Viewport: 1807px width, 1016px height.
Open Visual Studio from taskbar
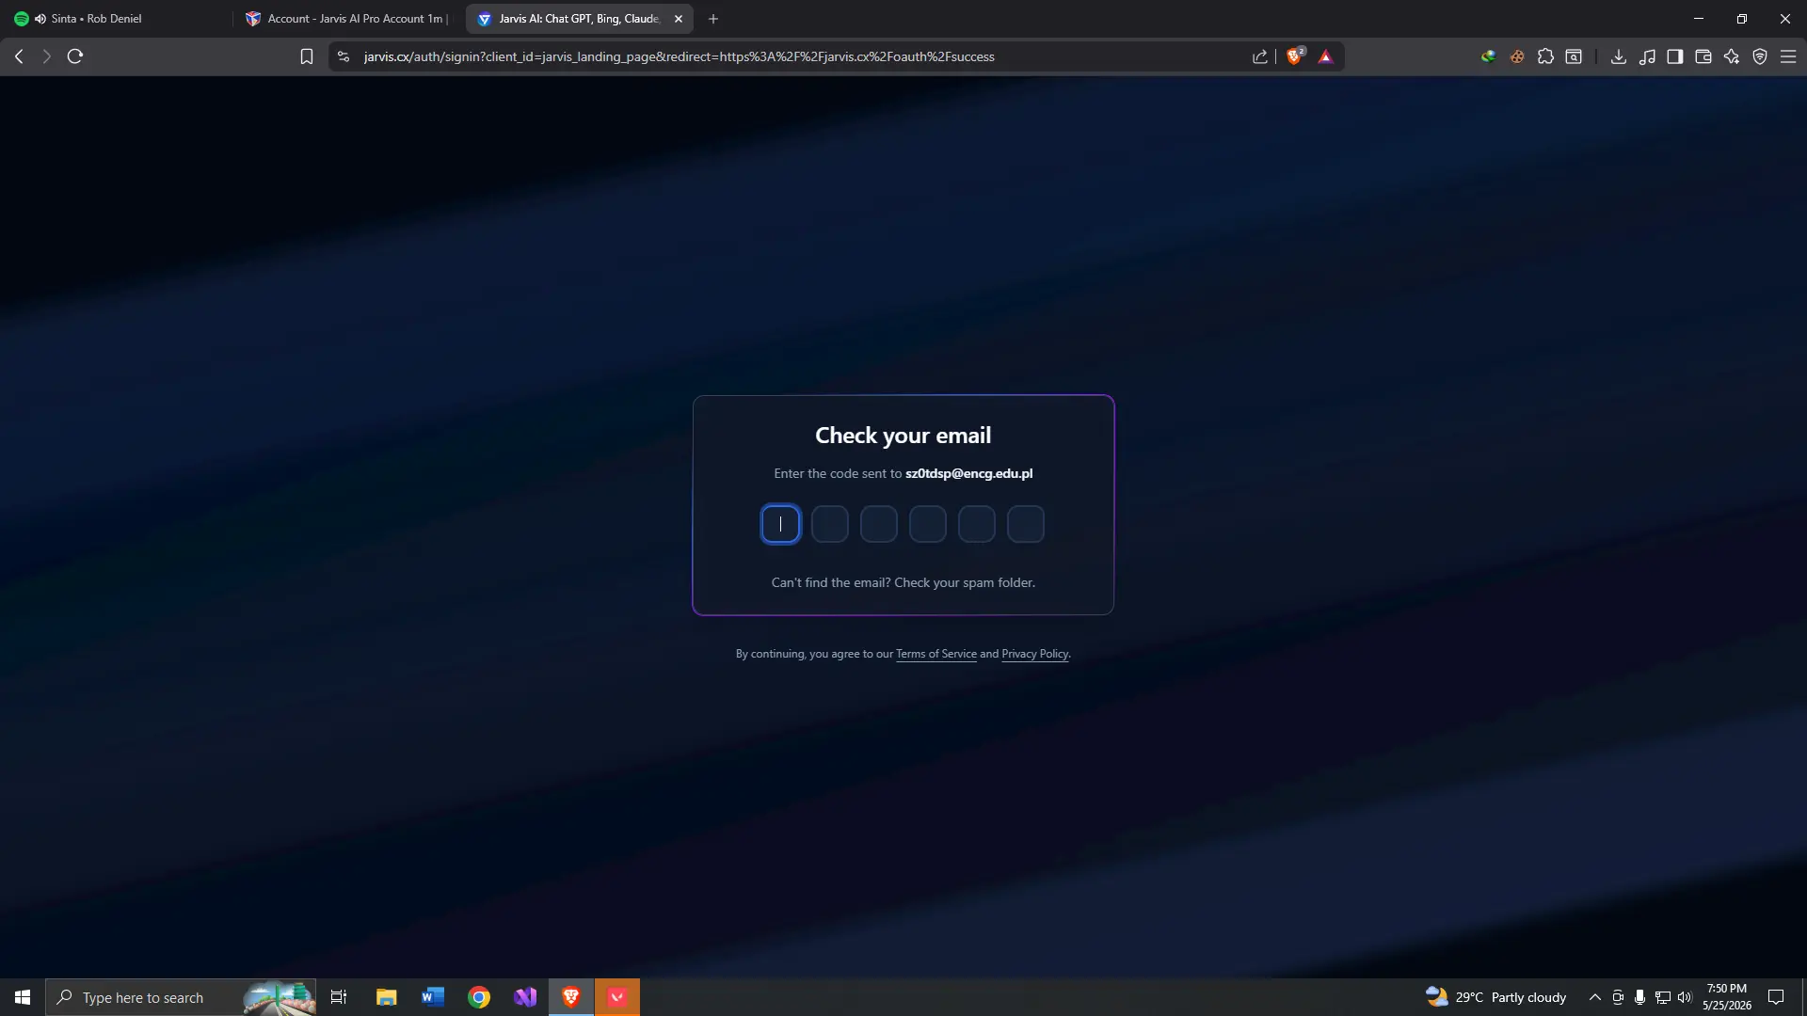click(525, 997)
